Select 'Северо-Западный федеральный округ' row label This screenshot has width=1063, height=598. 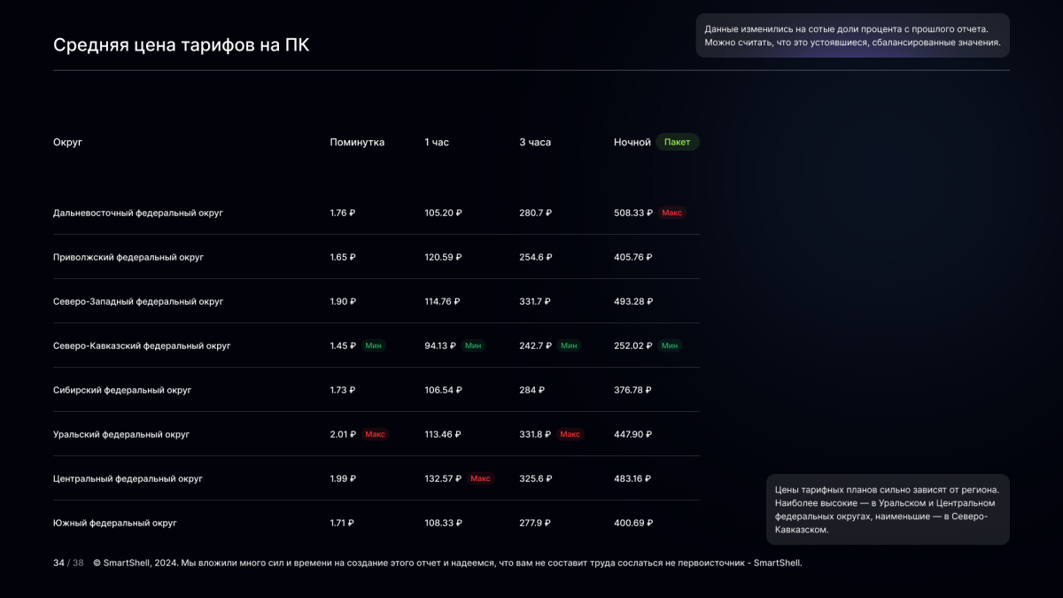pyautogui.click(x=138, y=302)
